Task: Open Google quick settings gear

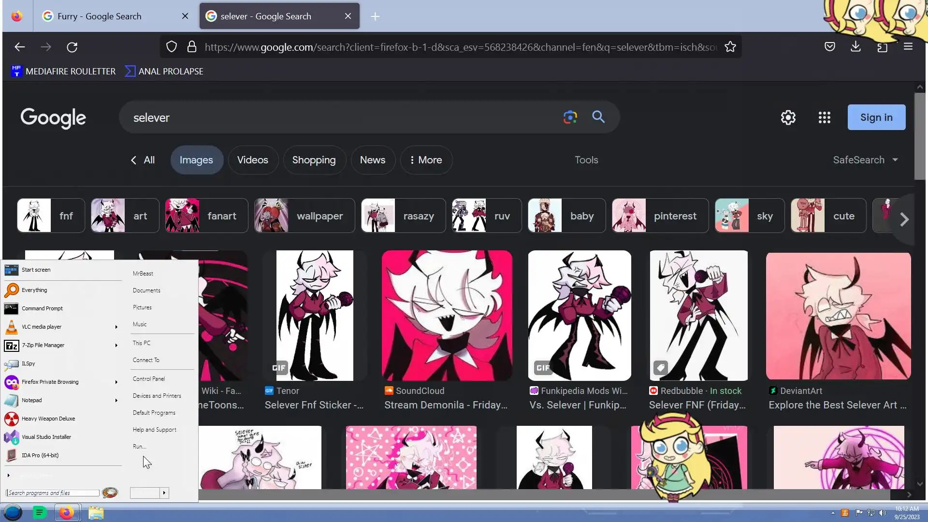Action: (788, 117)
